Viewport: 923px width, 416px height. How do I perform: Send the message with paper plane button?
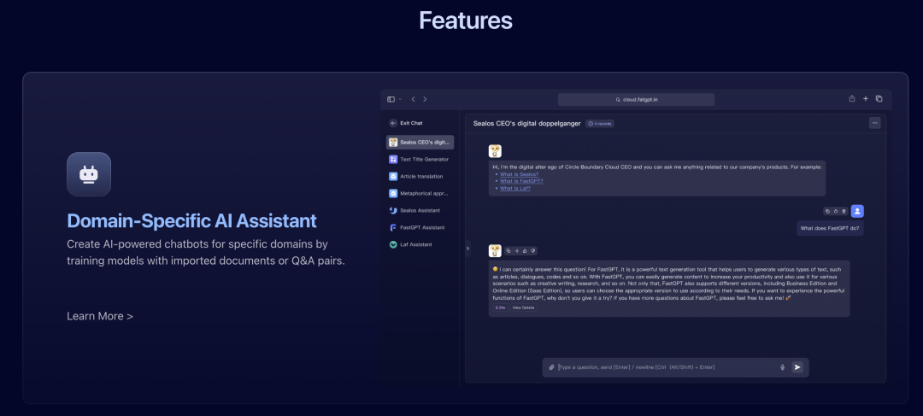pos(797,367)
